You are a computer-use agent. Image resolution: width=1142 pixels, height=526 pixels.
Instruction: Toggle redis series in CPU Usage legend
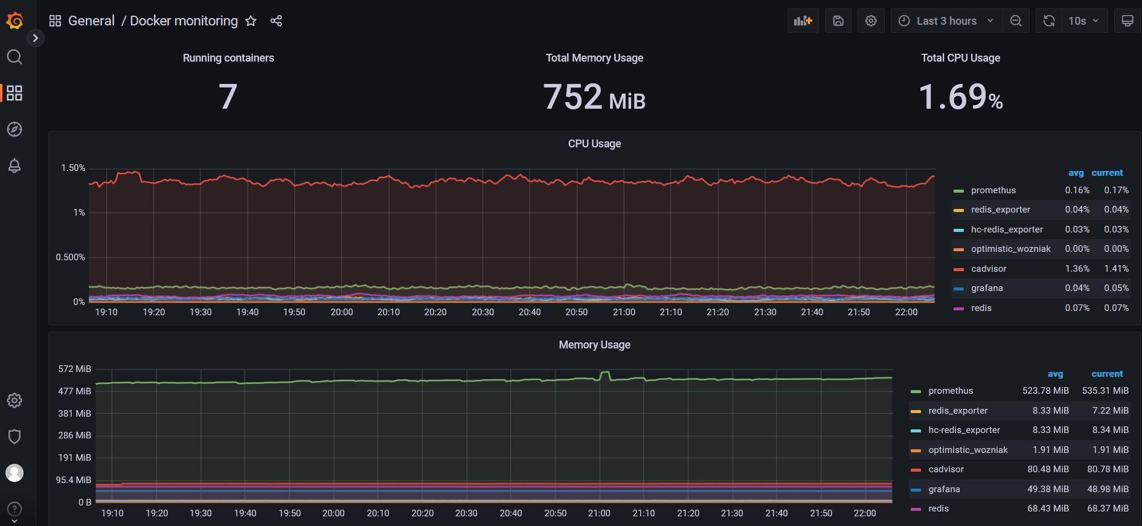(981, 308)
